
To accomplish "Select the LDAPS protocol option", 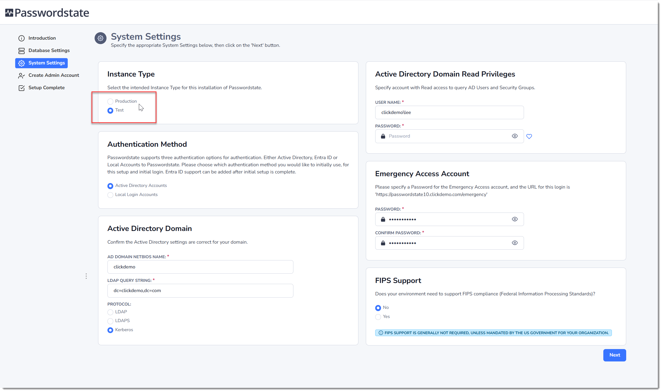I will tap(110, 321).
